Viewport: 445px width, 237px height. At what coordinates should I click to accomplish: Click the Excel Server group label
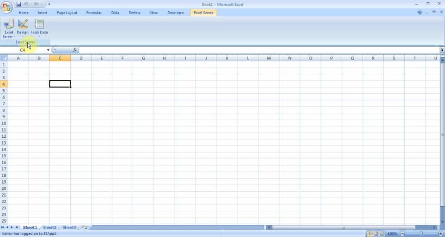click(25, 42)
